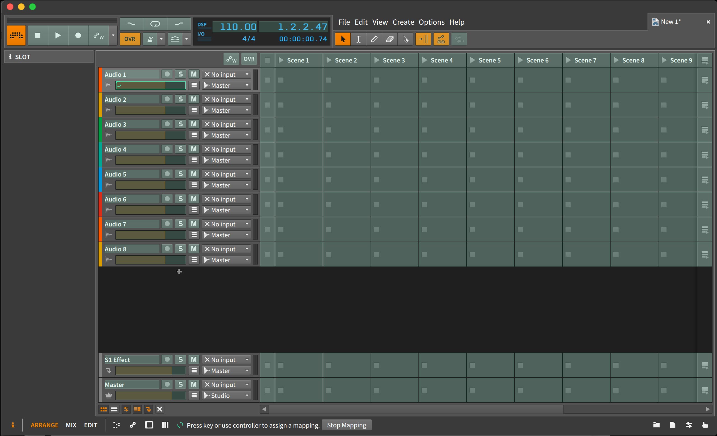The image size is (717, 436).
Task: Toggle effect tracks visibility icon
Action: coord(148,409)
